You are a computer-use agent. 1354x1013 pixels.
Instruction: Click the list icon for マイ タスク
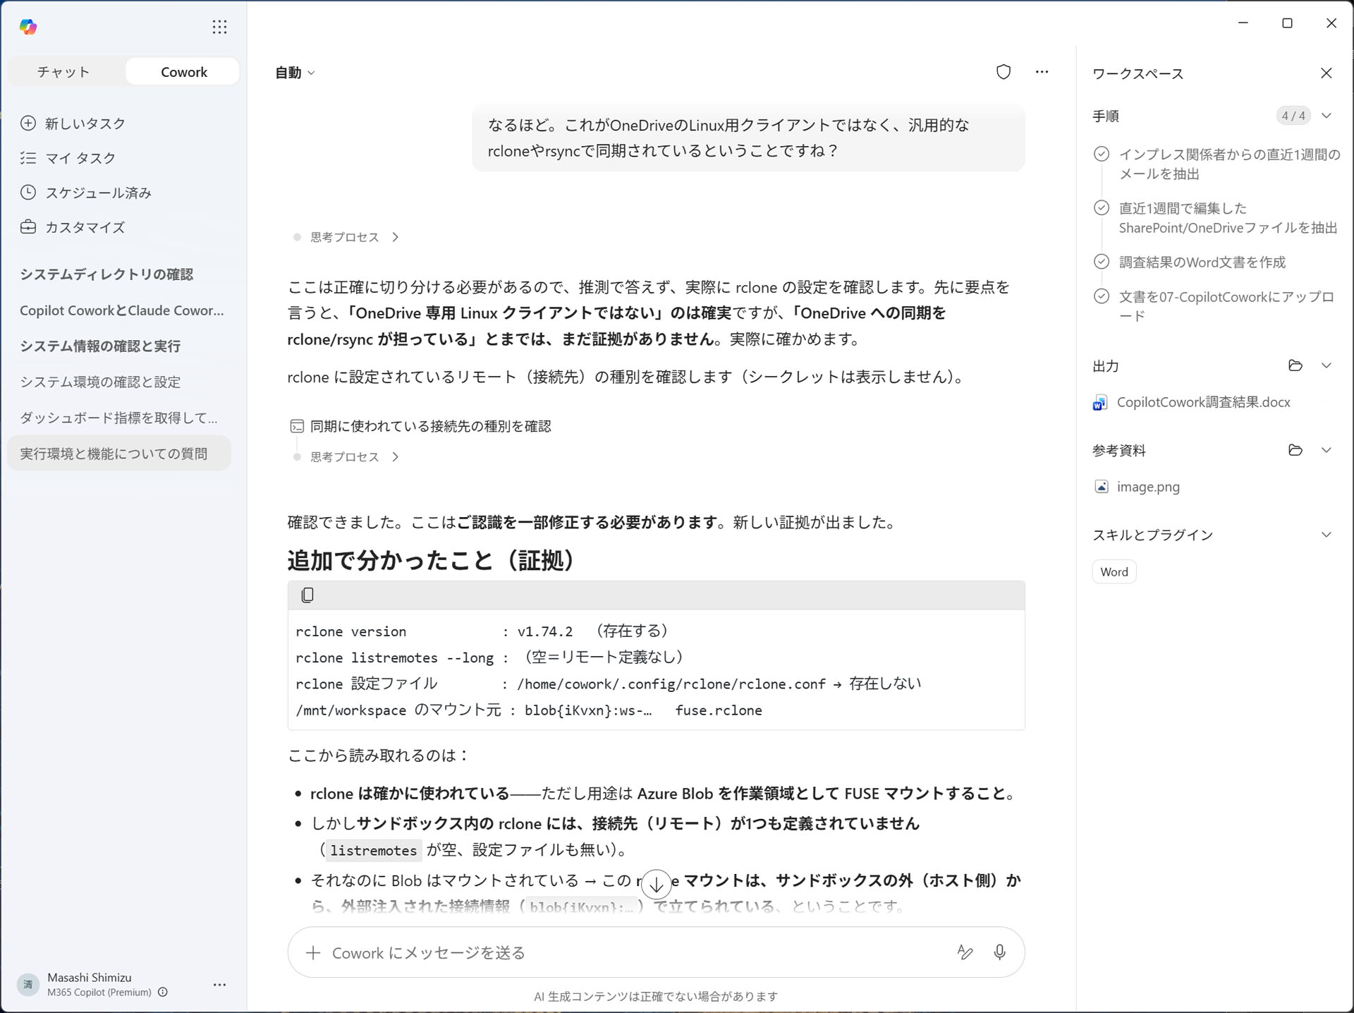pyautogui.click(x=28, y=158)
